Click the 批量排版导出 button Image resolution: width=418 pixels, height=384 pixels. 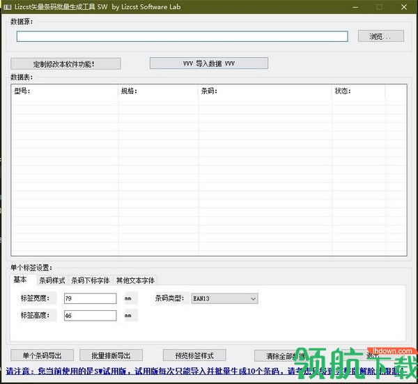point(111,355)
